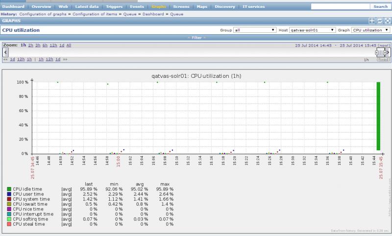The image size is (392, 236).
Task: Click the CPU iowait time legend label
Action: pyautogui.click(x=30, y=204)
